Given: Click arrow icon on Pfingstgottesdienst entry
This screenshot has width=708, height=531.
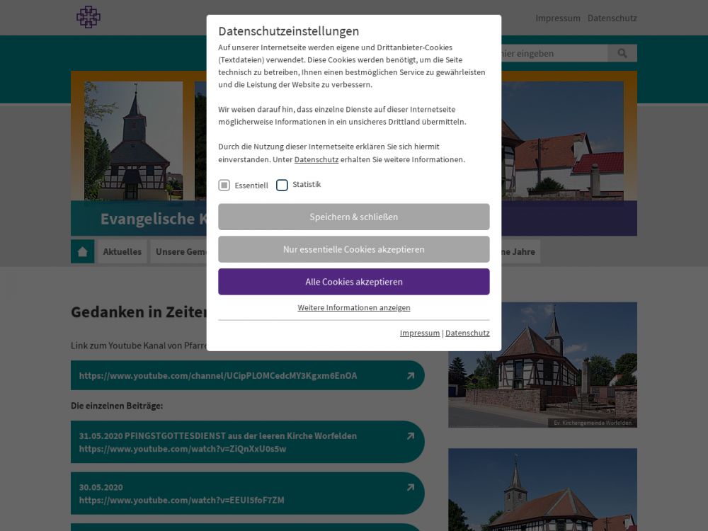Looking at the screenshot, I should click(410, 436).
